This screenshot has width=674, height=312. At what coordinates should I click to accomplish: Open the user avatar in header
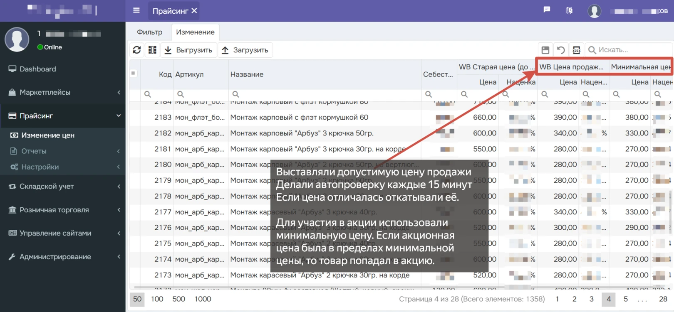click(x=594, y=11)
